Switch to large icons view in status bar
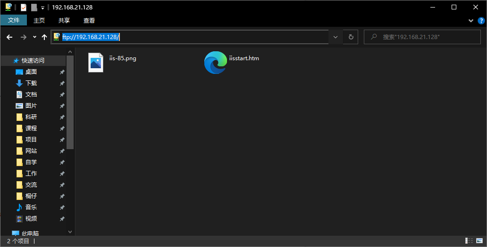The height and width of the screenshot is (247, 487). click(479, 241)
